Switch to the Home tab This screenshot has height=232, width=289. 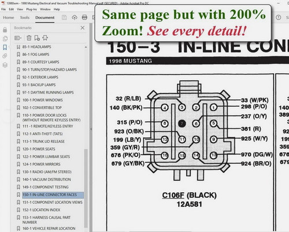[x=9, y=17]
